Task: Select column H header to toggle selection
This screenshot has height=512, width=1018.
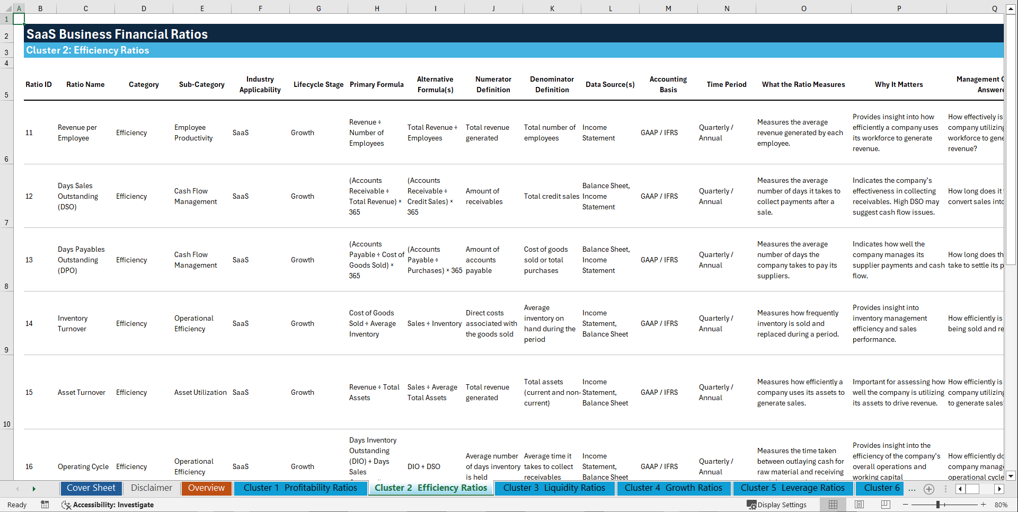Action: 377,8
